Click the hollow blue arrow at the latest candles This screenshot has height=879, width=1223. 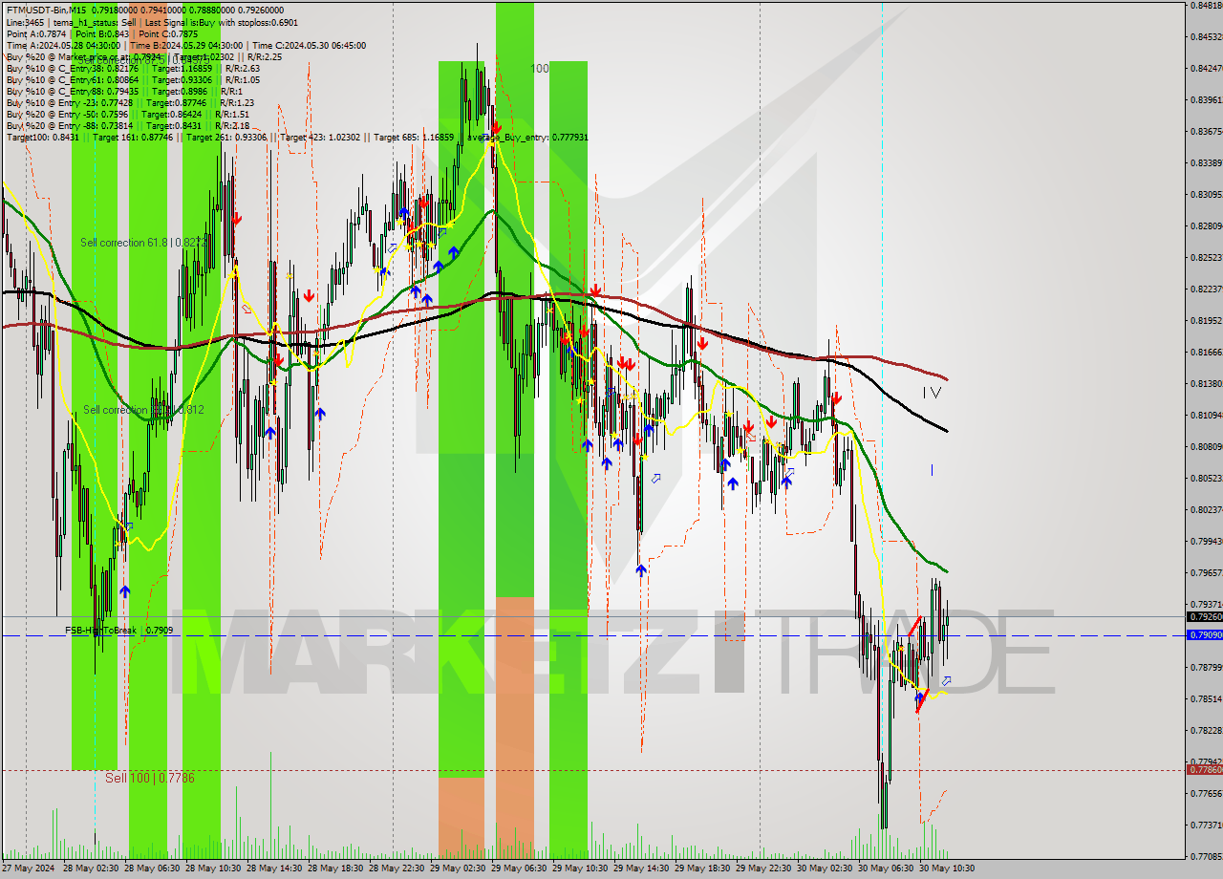946,680
